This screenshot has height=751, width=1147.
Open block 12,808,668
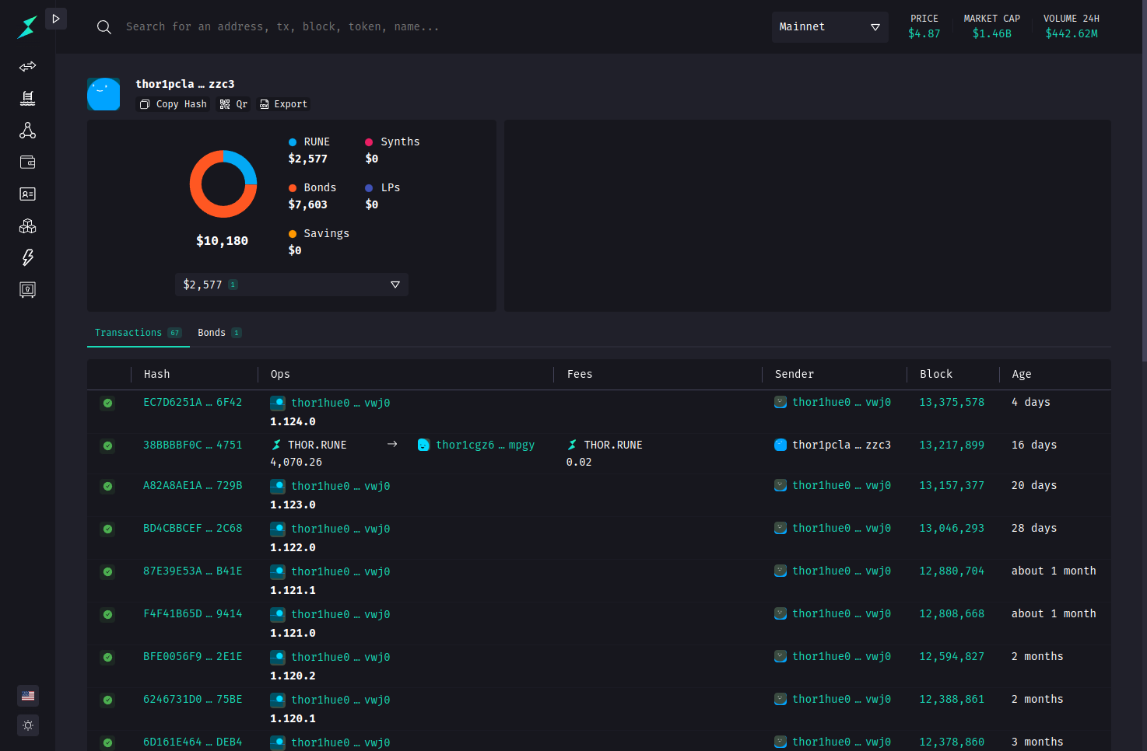(x=952, y=613)
